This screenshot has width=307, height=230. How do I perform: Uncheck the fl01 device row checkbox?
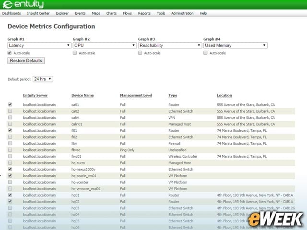click(10, 130)
